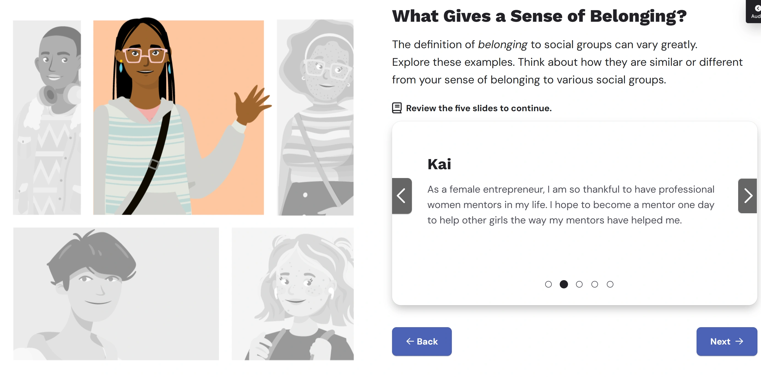
Task: Switch to the fifth slide dot
Action: 610,284
